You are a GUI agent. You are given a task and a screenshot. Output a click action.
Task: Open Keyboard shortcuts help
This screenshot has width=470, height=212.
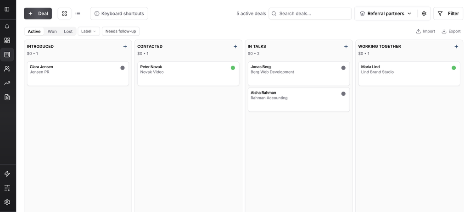(x=119, y=13)
